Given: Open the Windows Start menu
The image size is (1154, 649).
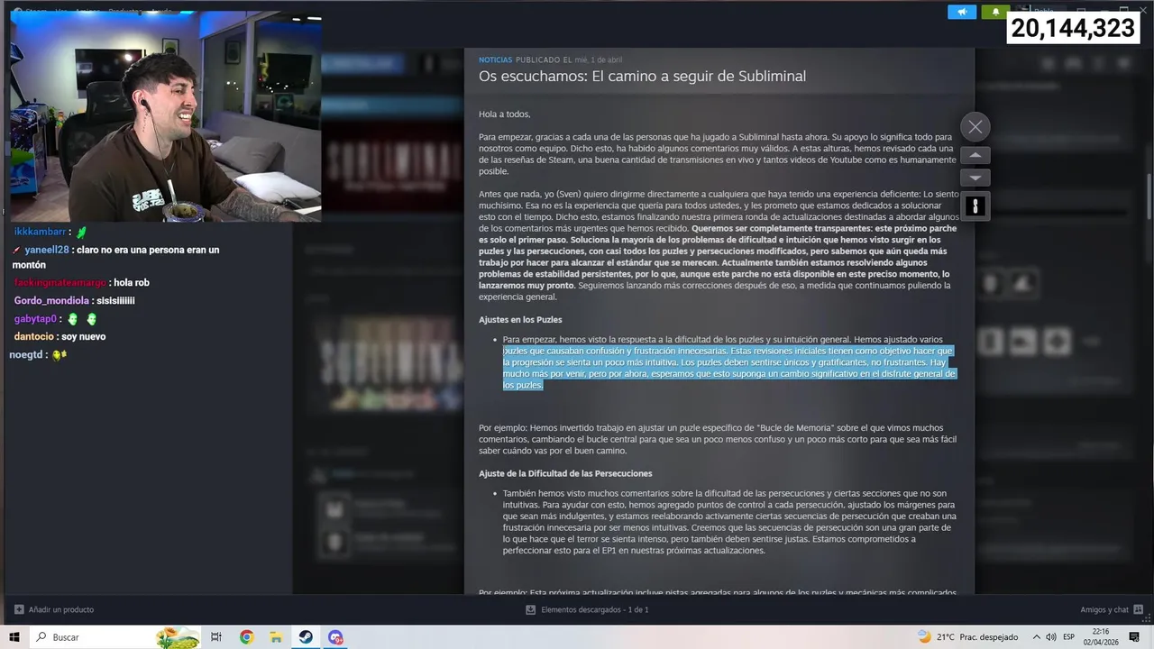Looking at the screenshot, I should pos(15,637).
